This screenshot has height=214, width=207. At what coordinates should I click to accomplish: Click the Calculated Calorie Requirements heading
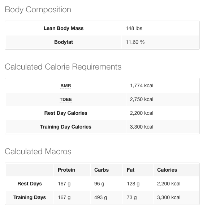click(x=63, y=67)
